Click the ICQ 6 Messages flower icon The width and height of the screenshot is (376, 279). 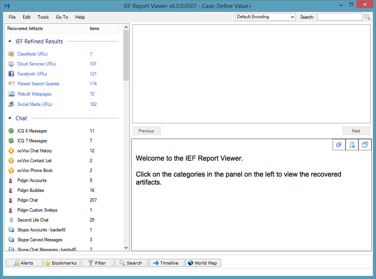pos(11,131)
